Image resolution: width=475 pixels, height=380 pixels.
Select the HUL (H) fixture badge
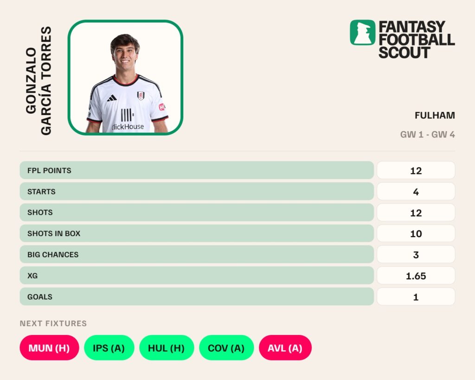pos(167,348)
